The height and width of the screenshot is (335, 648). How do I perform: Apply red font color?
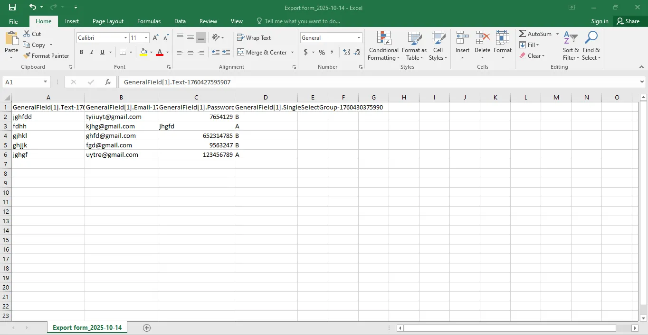pos(160,52)
